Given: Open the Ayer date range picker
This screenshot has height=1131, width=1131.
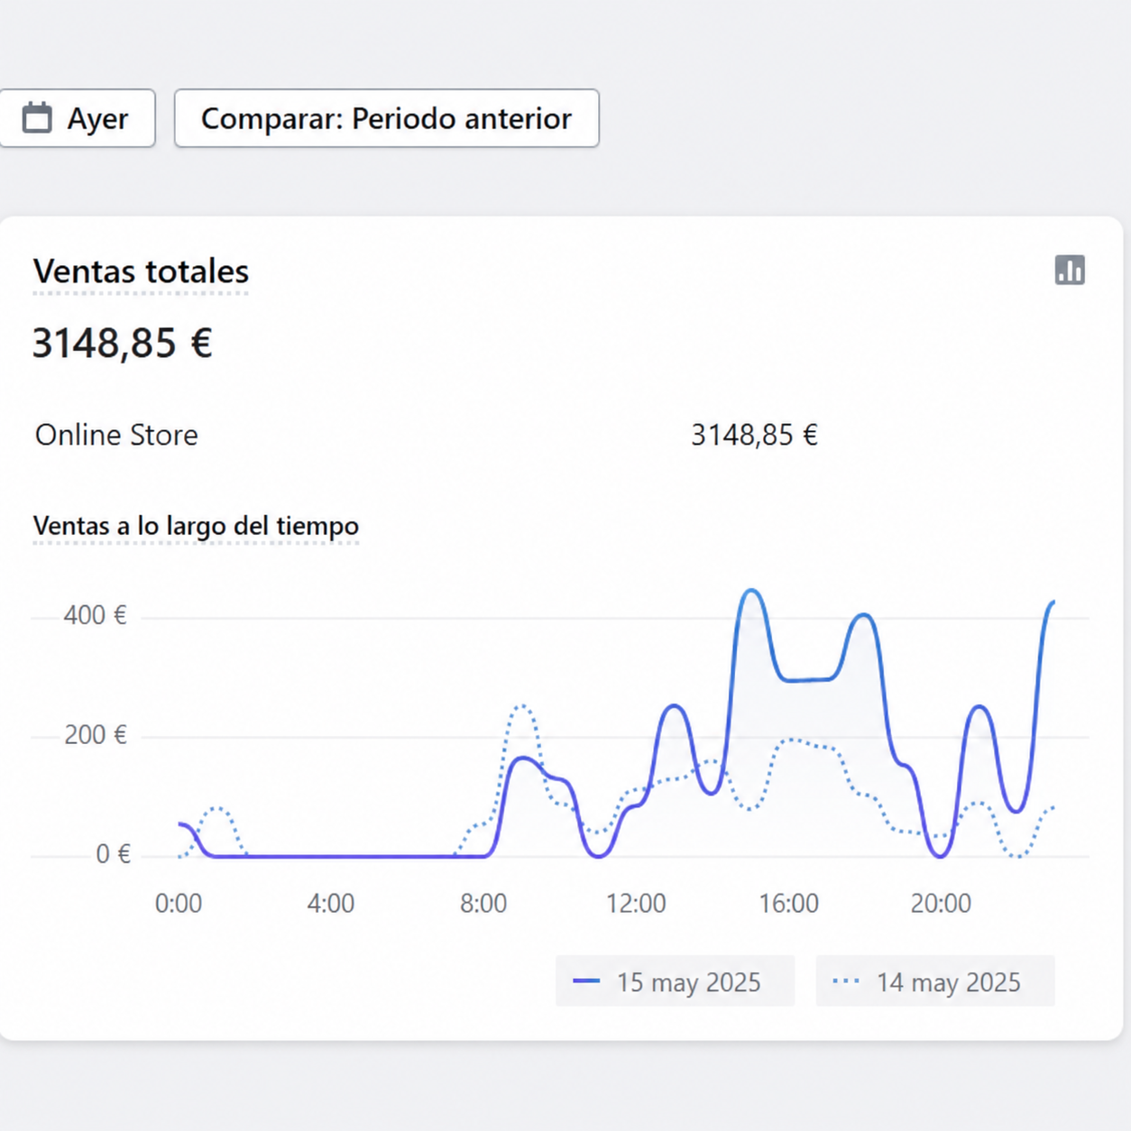Looking at the screenshot, I should [x=77, y=118].
